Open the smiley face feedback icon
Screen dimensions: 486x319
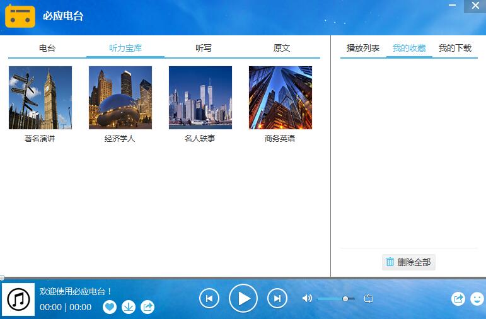pos(477,299)
